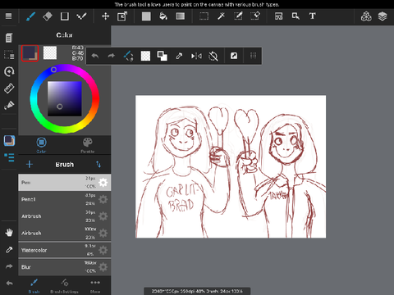The image size is (394, 295).
Task: Choose the Bucket fill tool
Action: pyautogui.click(x=163, y=16)
